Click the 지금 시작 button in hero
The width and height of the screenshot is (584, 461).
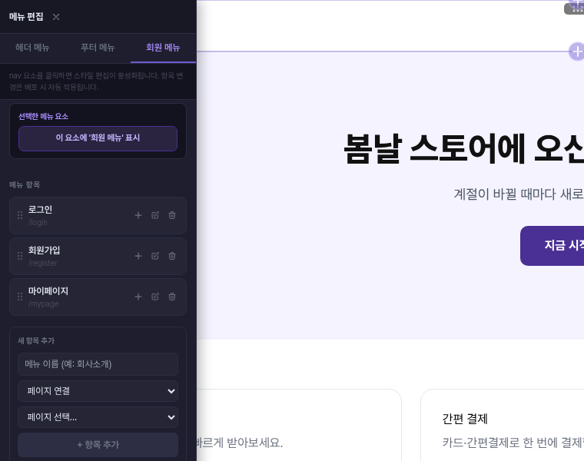tap(552, 246)
